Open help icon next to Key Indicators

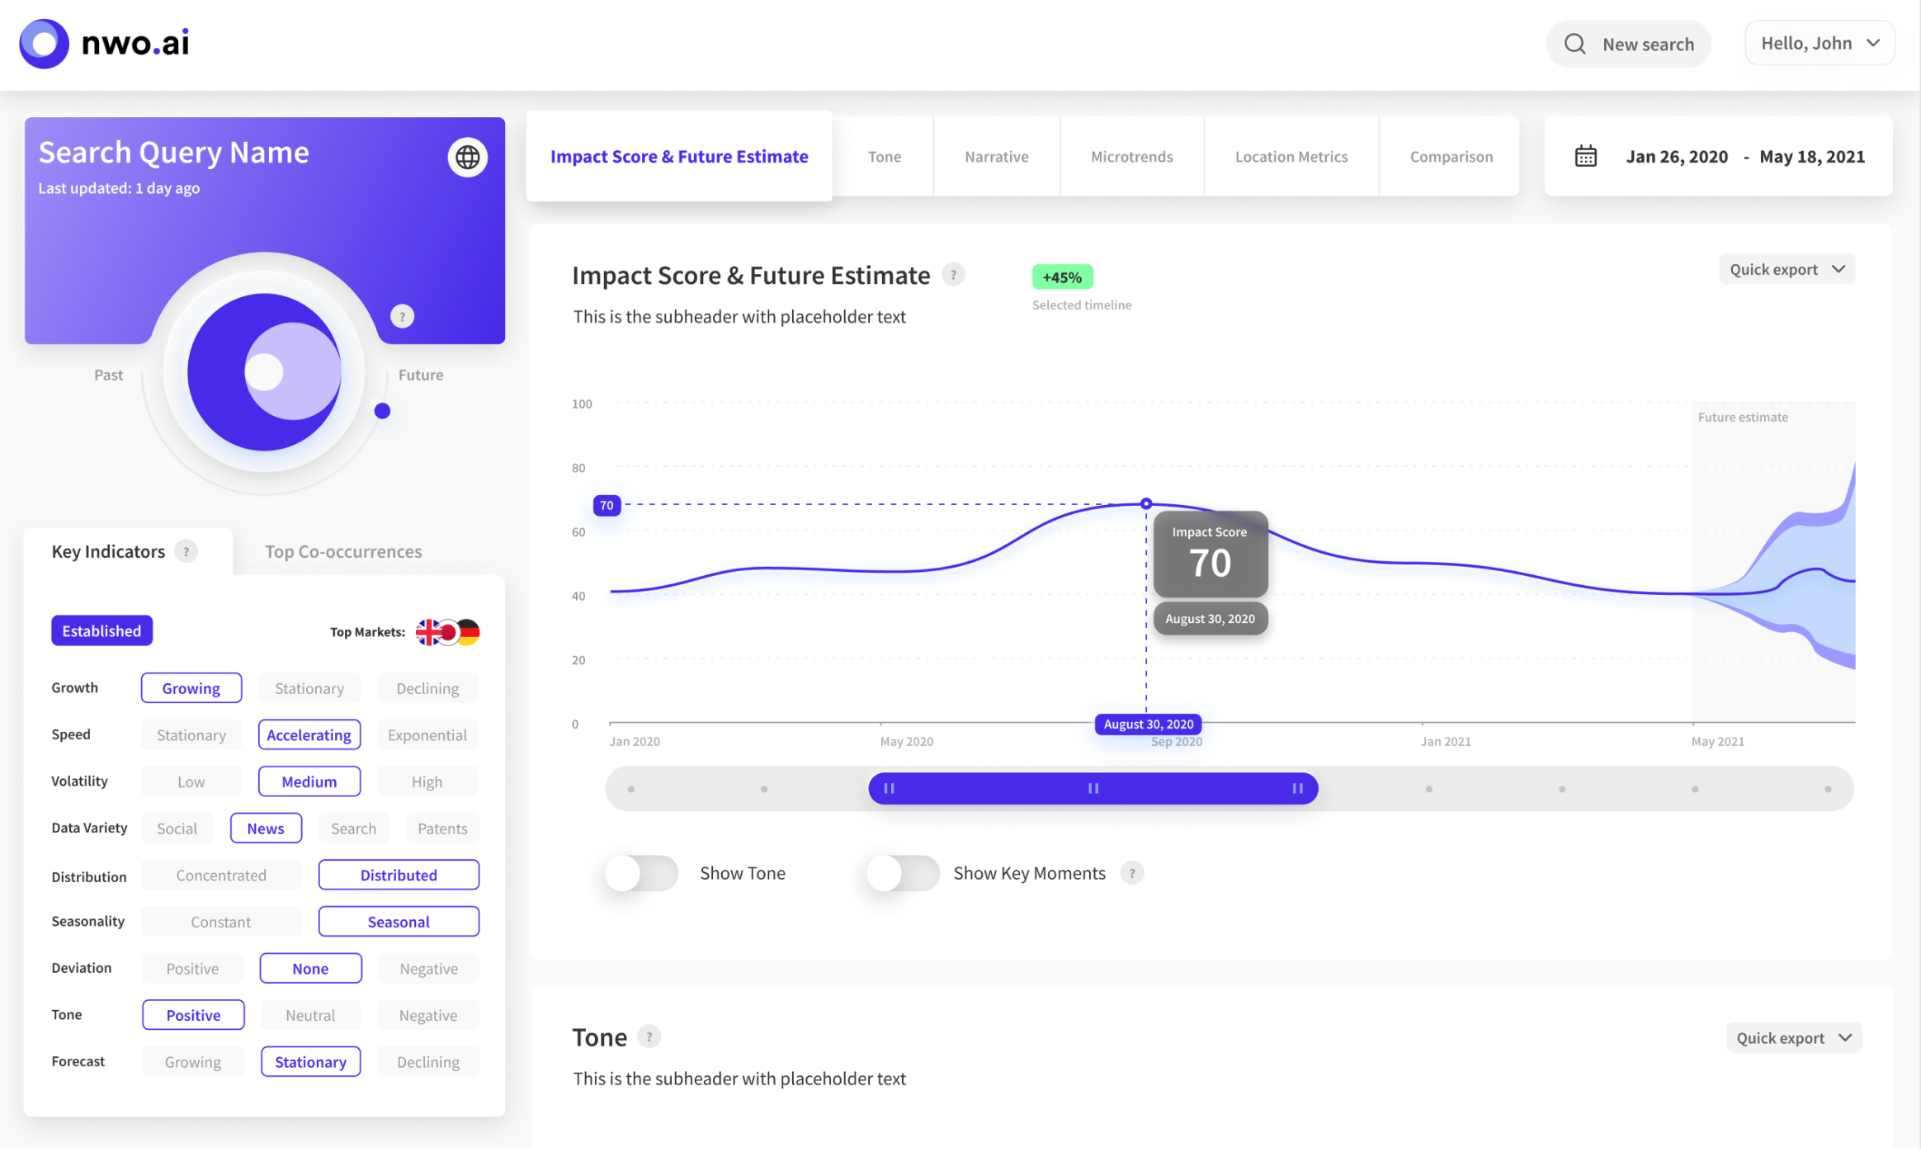[x=187, y=551]
